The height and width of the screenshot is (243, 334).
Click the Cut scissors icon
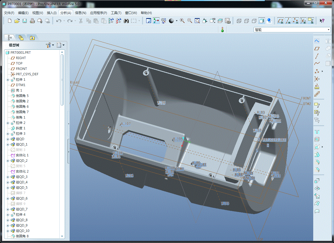pyautogui.click(x=81, y=21)
